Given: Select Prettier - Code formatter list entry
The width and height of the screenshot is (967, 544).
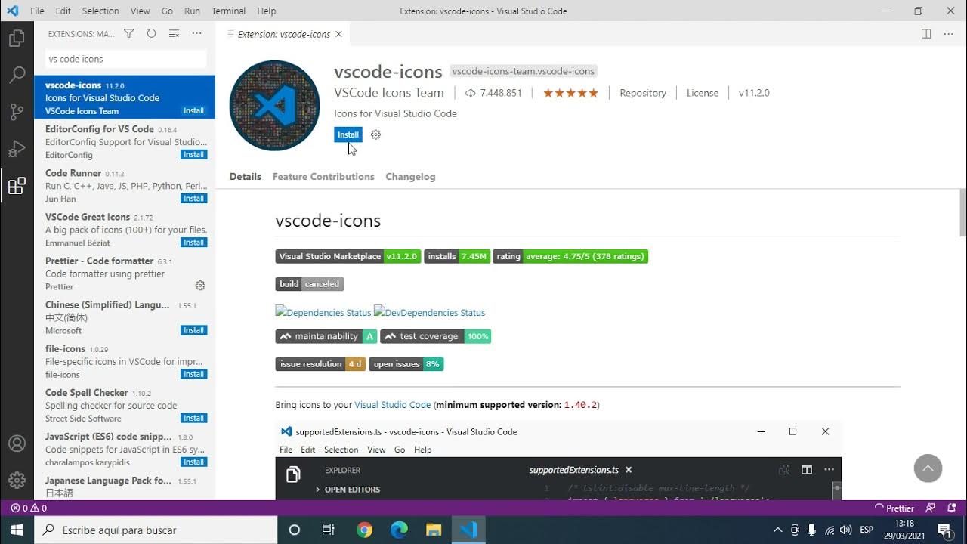Looking at the screenshot, I should click(125, 273).
